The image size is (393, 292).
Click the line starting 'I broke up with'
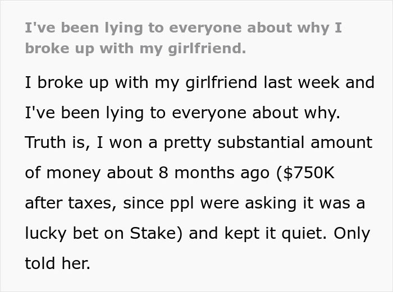click(200, 82)
